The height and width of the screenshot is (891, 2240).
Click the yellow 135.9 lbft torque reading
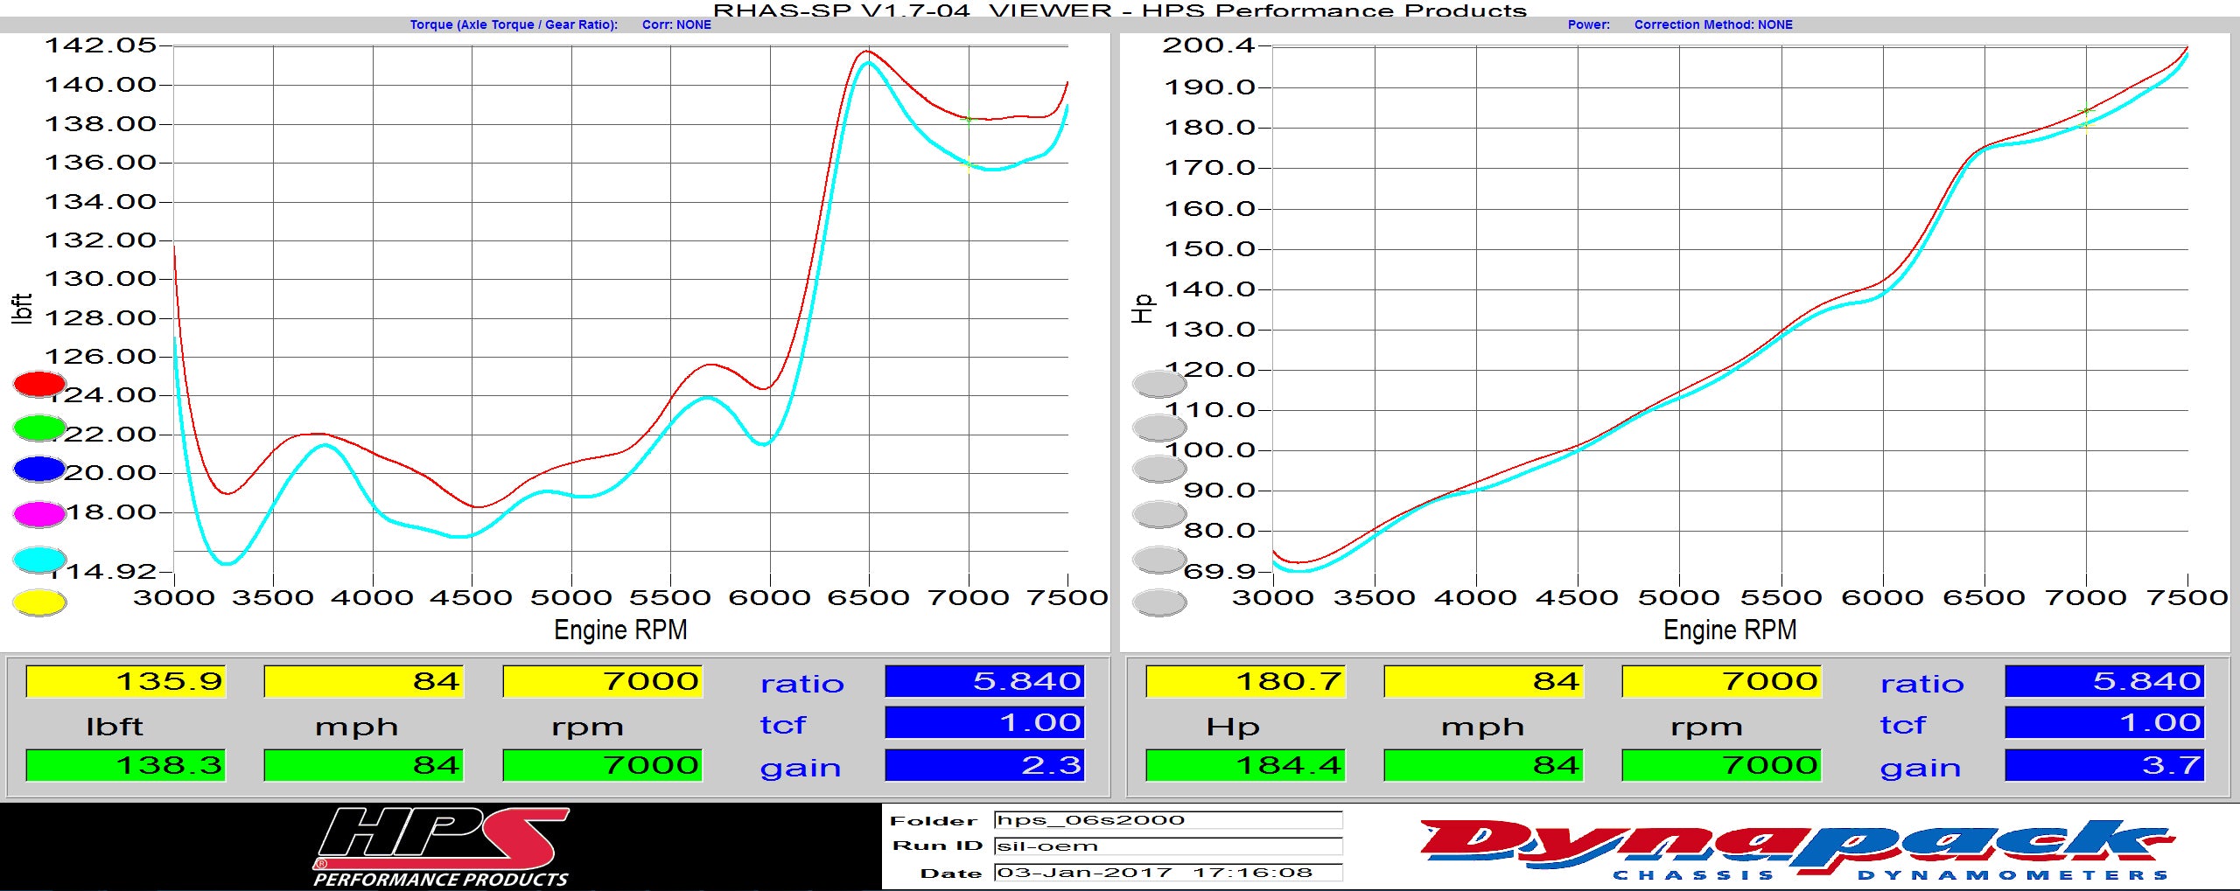(126, 681)
